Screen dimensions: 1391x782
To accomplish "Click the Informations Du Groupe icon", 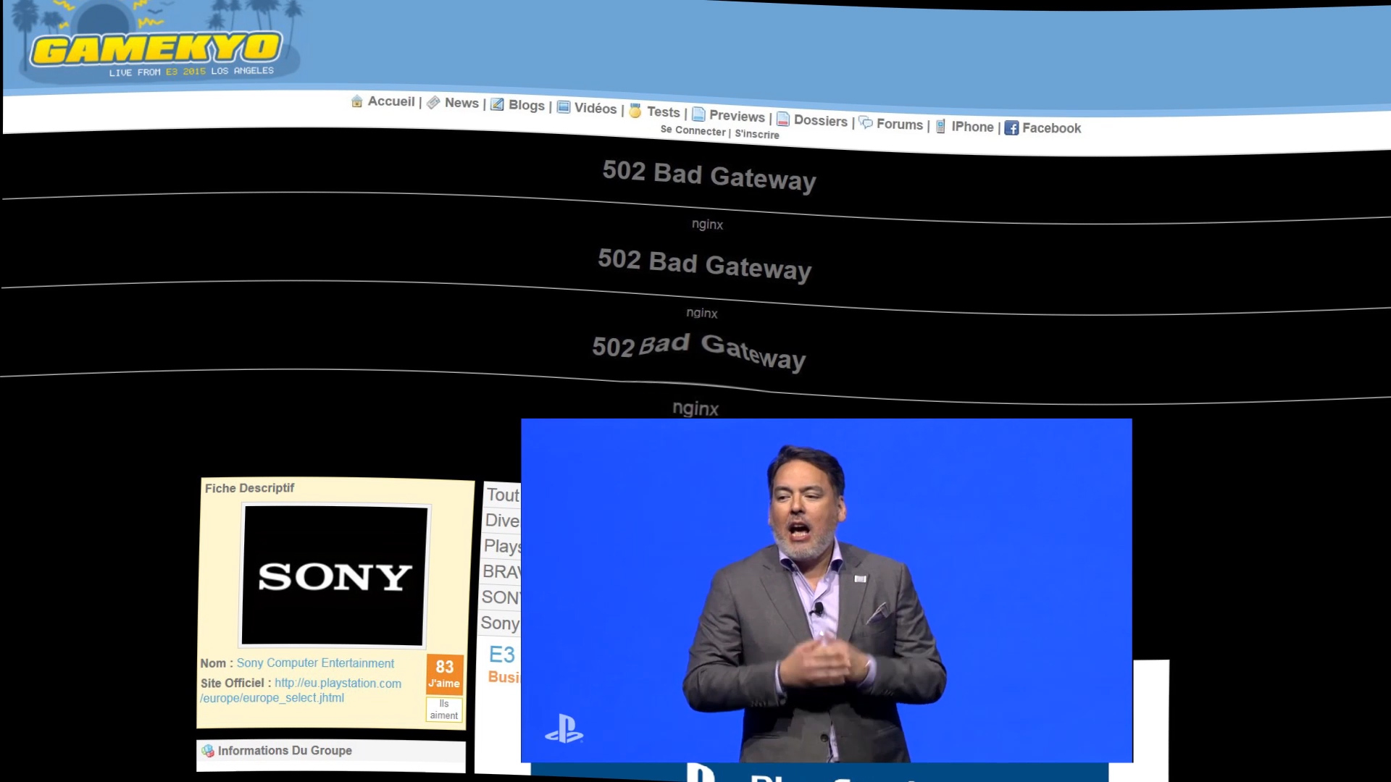I will point(208,751).
